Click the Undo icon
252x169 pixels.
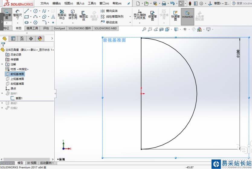click(172, 3)
